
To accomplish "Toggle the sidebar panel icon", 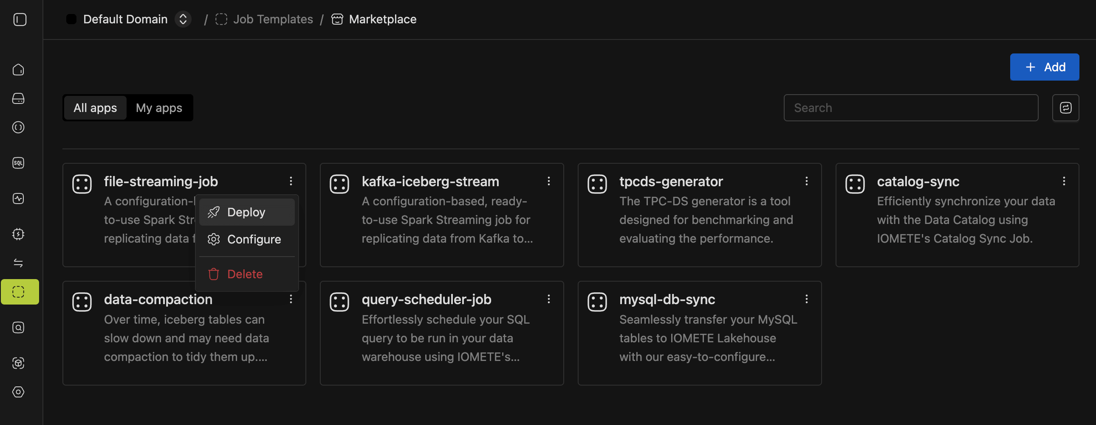I will tap(20, 20).
